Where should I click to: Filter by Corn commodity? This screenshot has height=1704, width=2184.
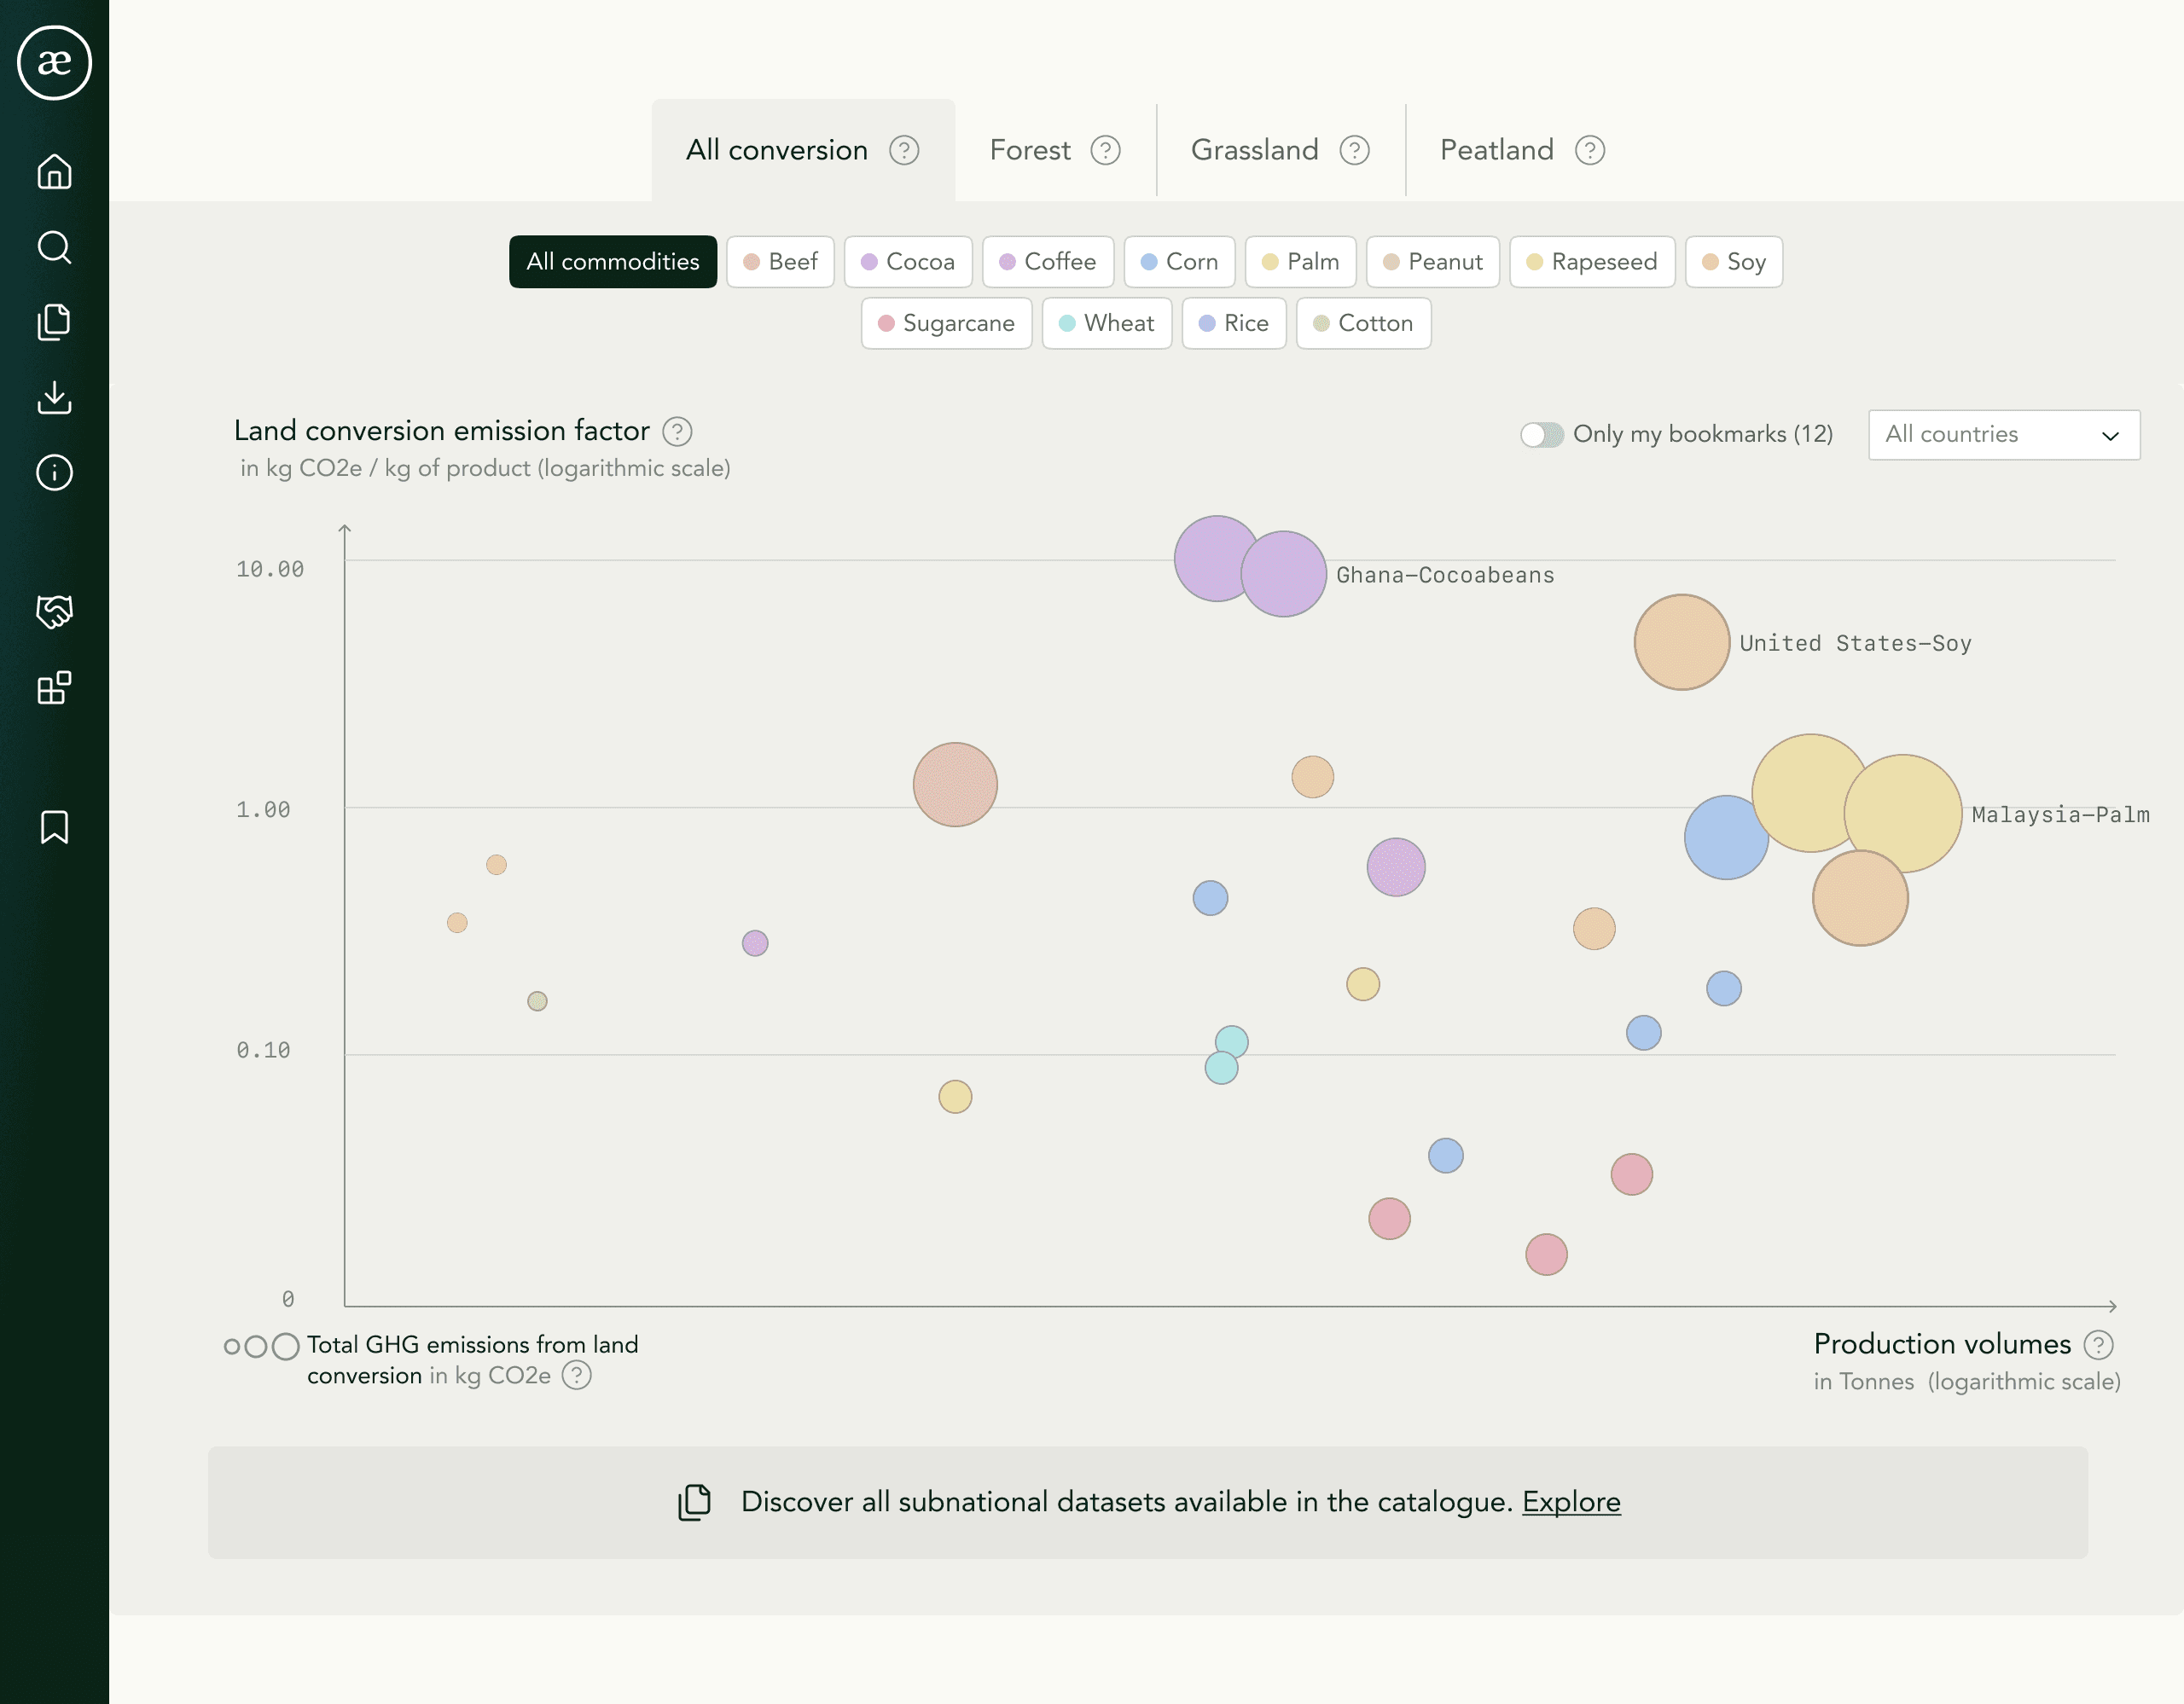(x=1180, y=262)
